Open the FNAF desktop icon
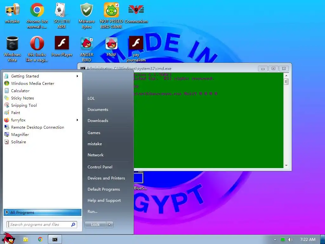Screen dimensions: 325x244 [111, 46]
